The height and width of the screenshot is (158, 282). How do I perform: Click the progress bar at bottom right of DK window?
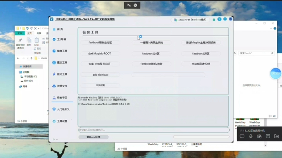(201, 137)
